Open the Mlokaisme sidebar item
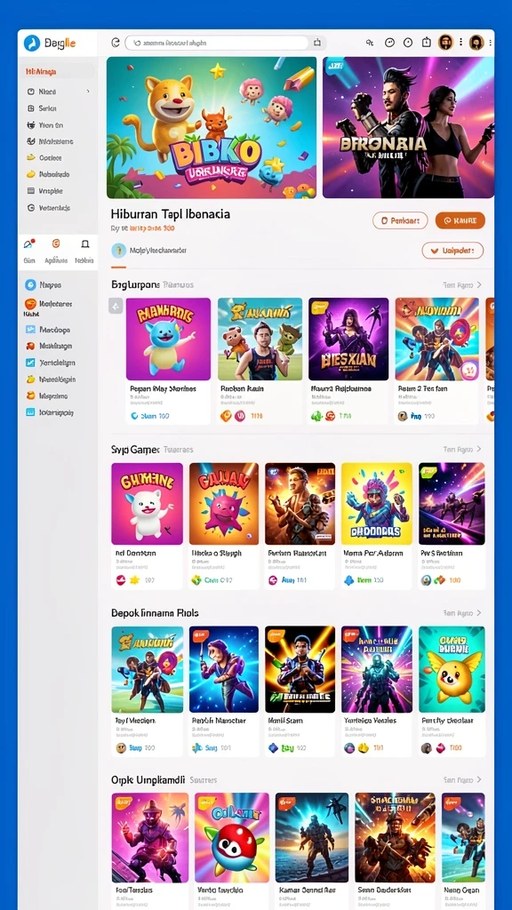Screen dimensions: 512x910 57,141
